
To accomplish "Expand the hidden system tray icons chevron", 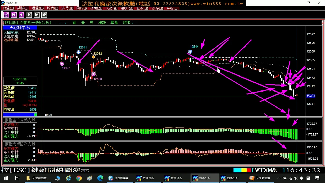I will pyautogui.click(x=279, y=178).
